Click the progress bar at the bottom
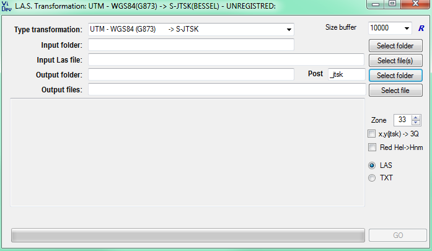 click(188, 236)
